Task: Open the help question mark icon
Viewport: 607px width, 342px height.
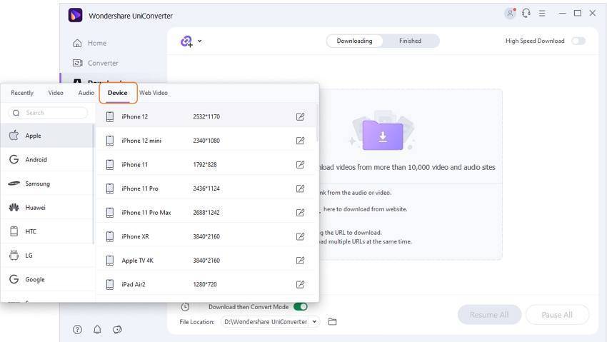Action: 77,329
